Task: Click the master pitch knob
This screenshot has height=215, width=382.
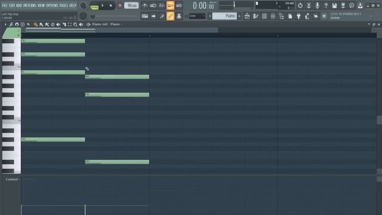Action: coord(83,16)
